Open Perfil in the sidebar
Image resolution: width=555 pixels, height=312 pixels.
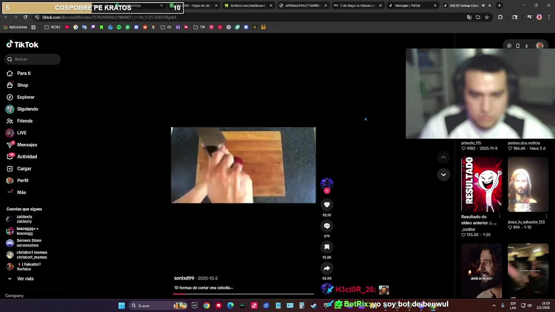(17, 181)
